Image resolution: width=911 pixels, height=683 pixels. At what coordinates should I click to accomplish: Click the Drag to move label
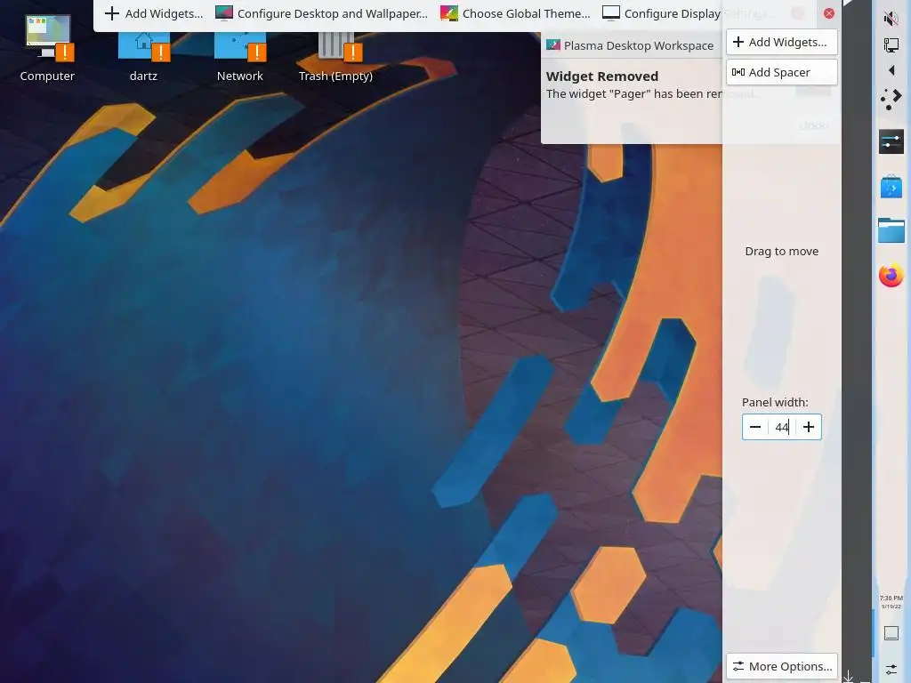(781, 251)
